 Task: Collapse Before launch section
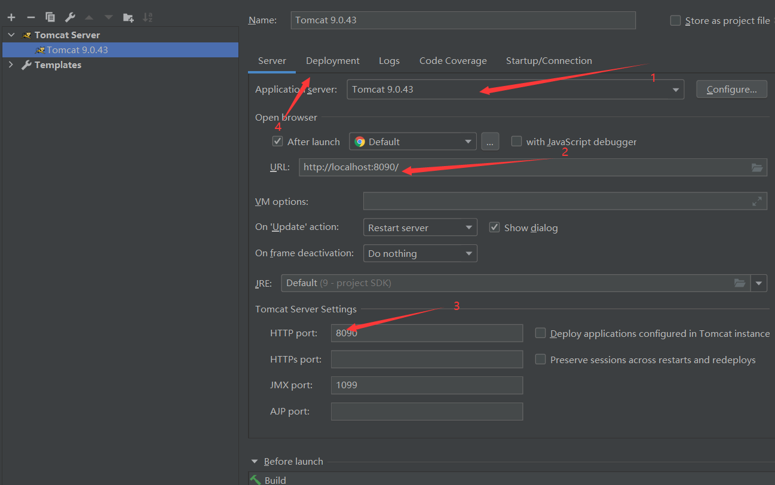(255, 462)
